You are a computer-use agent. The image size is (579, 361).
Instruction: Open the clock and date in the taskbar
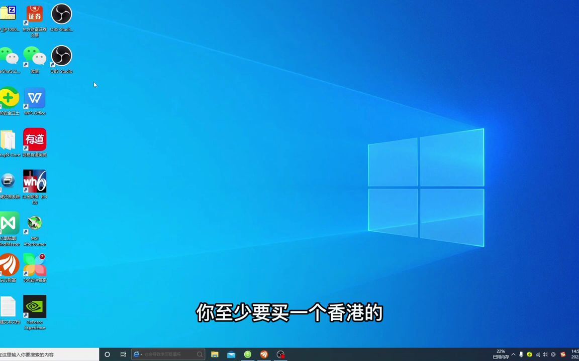575,354
